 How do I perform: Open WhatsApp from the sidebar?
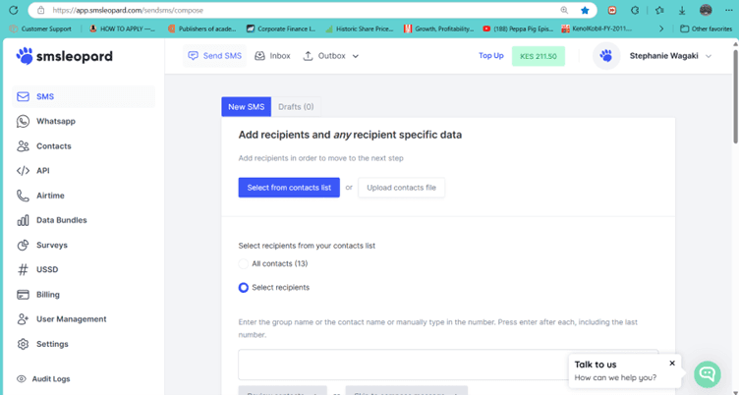(x=55, y=122)
